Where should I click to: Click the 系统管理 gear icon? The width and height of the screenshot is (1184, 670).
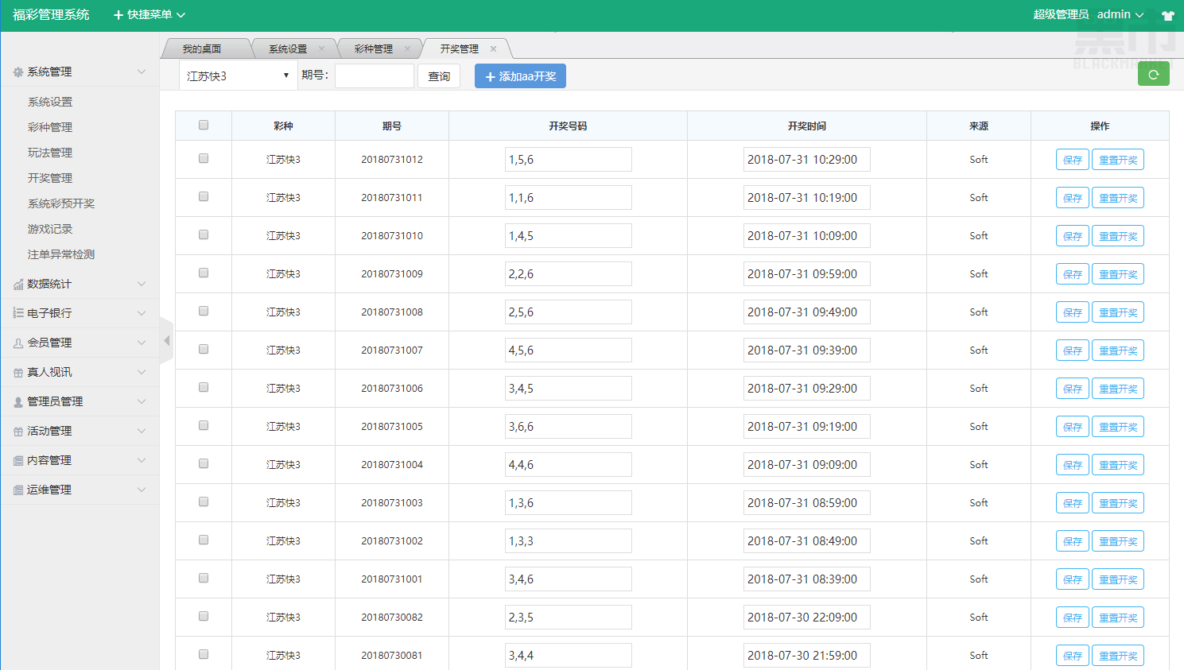point(18,72)
